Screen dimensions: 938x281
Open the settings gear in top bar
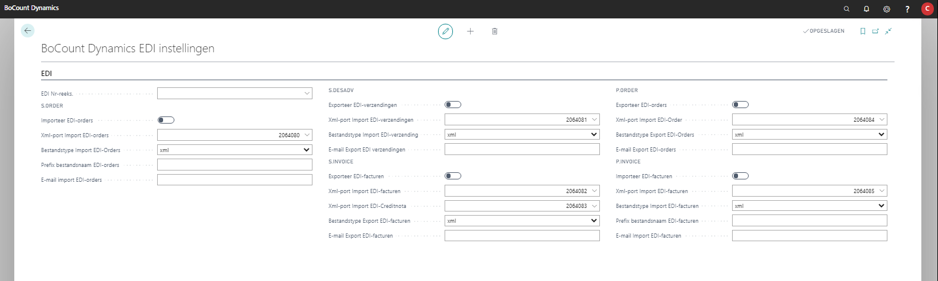click(887, 9)
